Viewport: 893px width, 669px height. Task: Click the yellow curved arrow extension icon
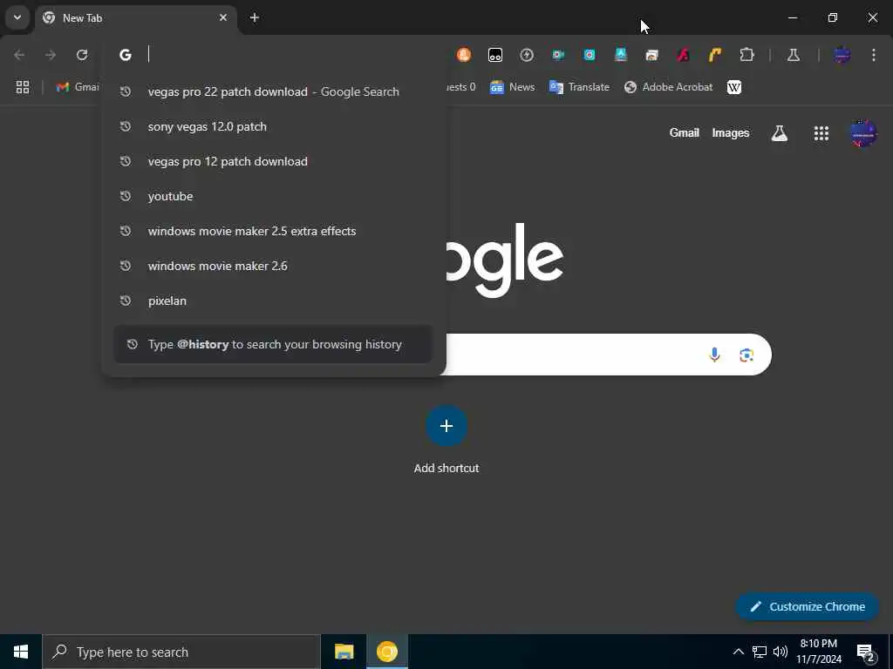click(x=715, y=55)
